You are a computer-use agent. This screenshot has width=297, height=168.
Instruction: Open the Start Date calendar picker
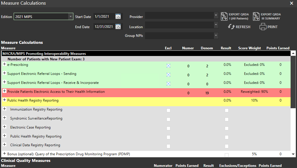click(118, 17)
